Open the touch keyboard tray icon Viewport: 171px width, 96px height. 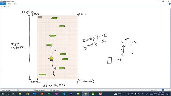coord(151,94)
